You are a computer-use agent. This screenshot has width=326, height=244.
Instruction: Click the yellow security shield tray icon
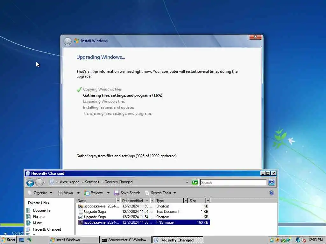(x=277, y=240)
